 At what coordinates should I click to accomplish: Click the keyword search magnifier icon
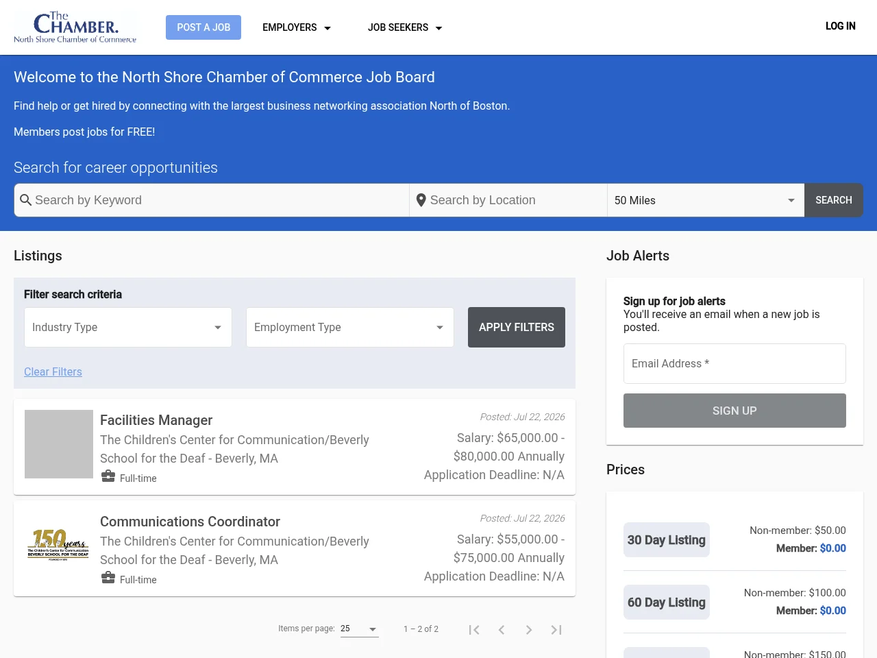click(x=26, y=200)
